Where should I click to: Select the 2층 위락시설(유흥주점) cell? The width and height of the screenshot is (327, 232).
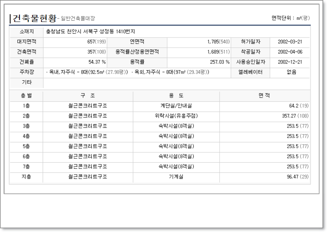click(x=176, y=116)
